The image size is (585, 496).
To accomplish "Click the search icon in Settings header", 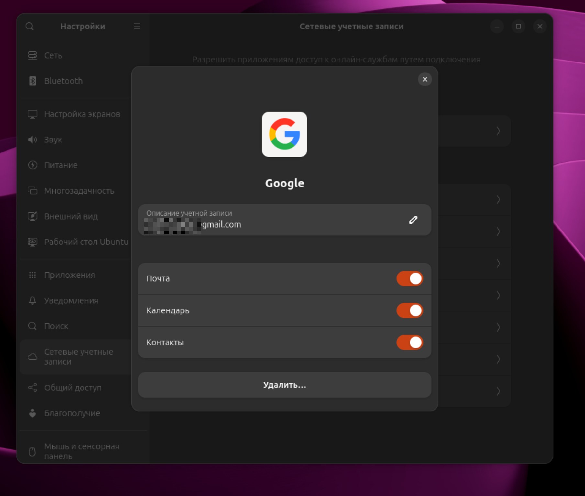I will [x=29, y=26].
